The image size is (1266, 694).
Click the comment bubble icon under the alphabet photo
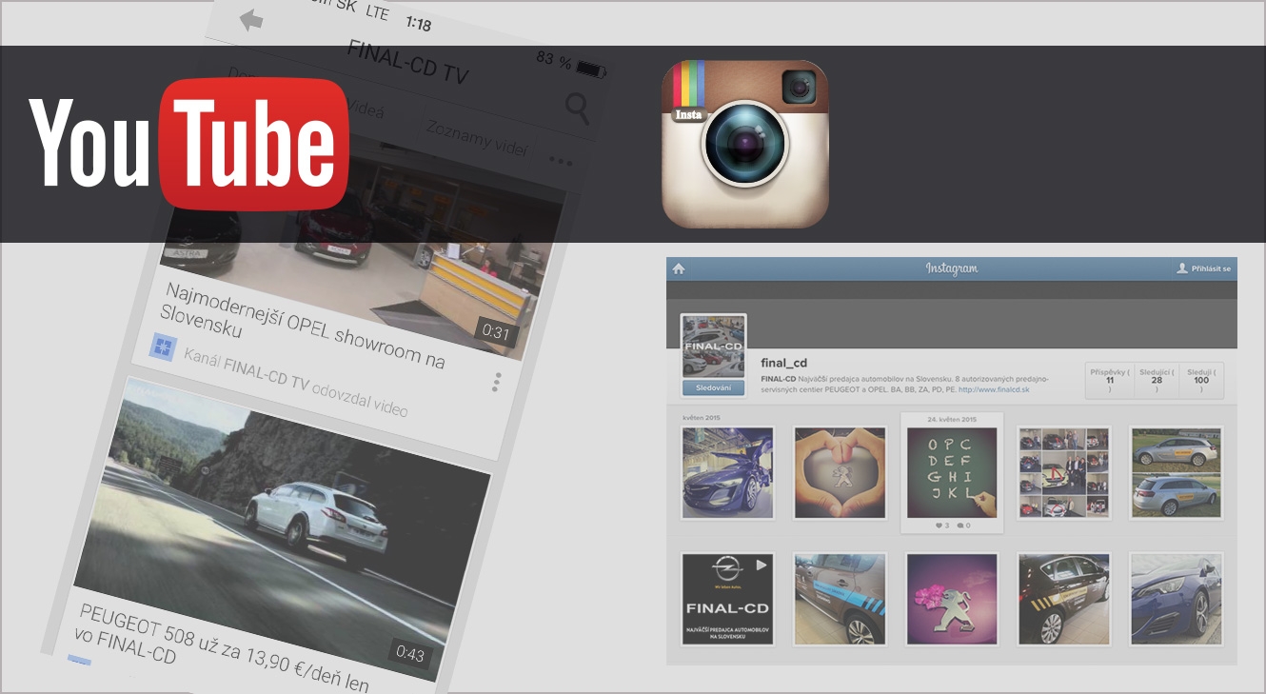959,525
